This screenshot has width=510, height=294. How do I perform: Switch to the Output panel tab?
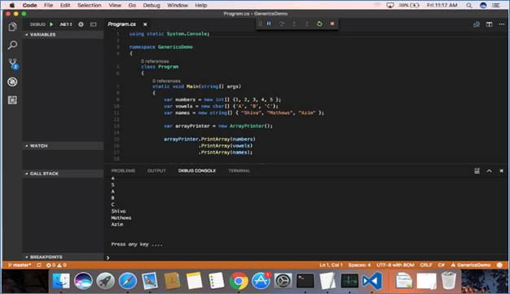[x=156, y=171]
